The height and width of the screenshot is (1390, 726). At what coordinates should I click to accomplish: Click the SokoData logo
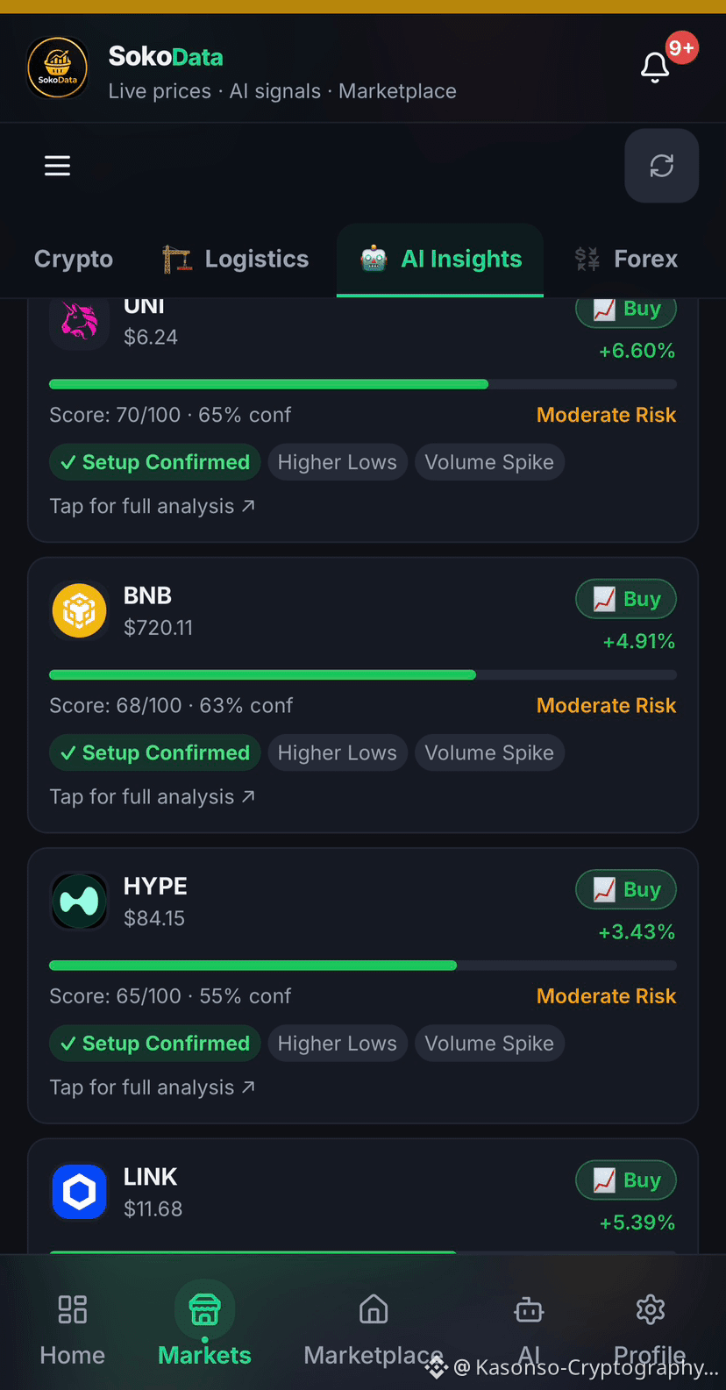(x=58, y=67)
